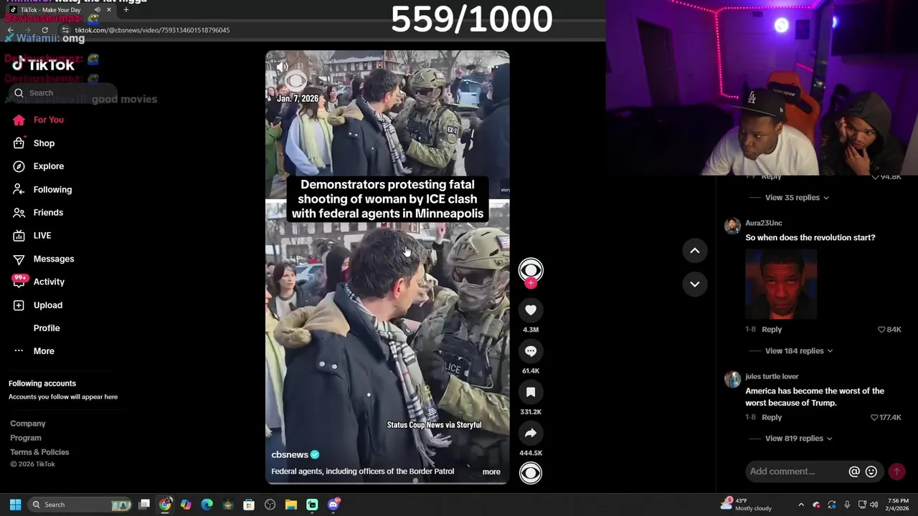This screenshot has height=516, width=918.
Task: Open OBS Studio from the taskbar
Action: pyautogui.click(x=270, y=505)
